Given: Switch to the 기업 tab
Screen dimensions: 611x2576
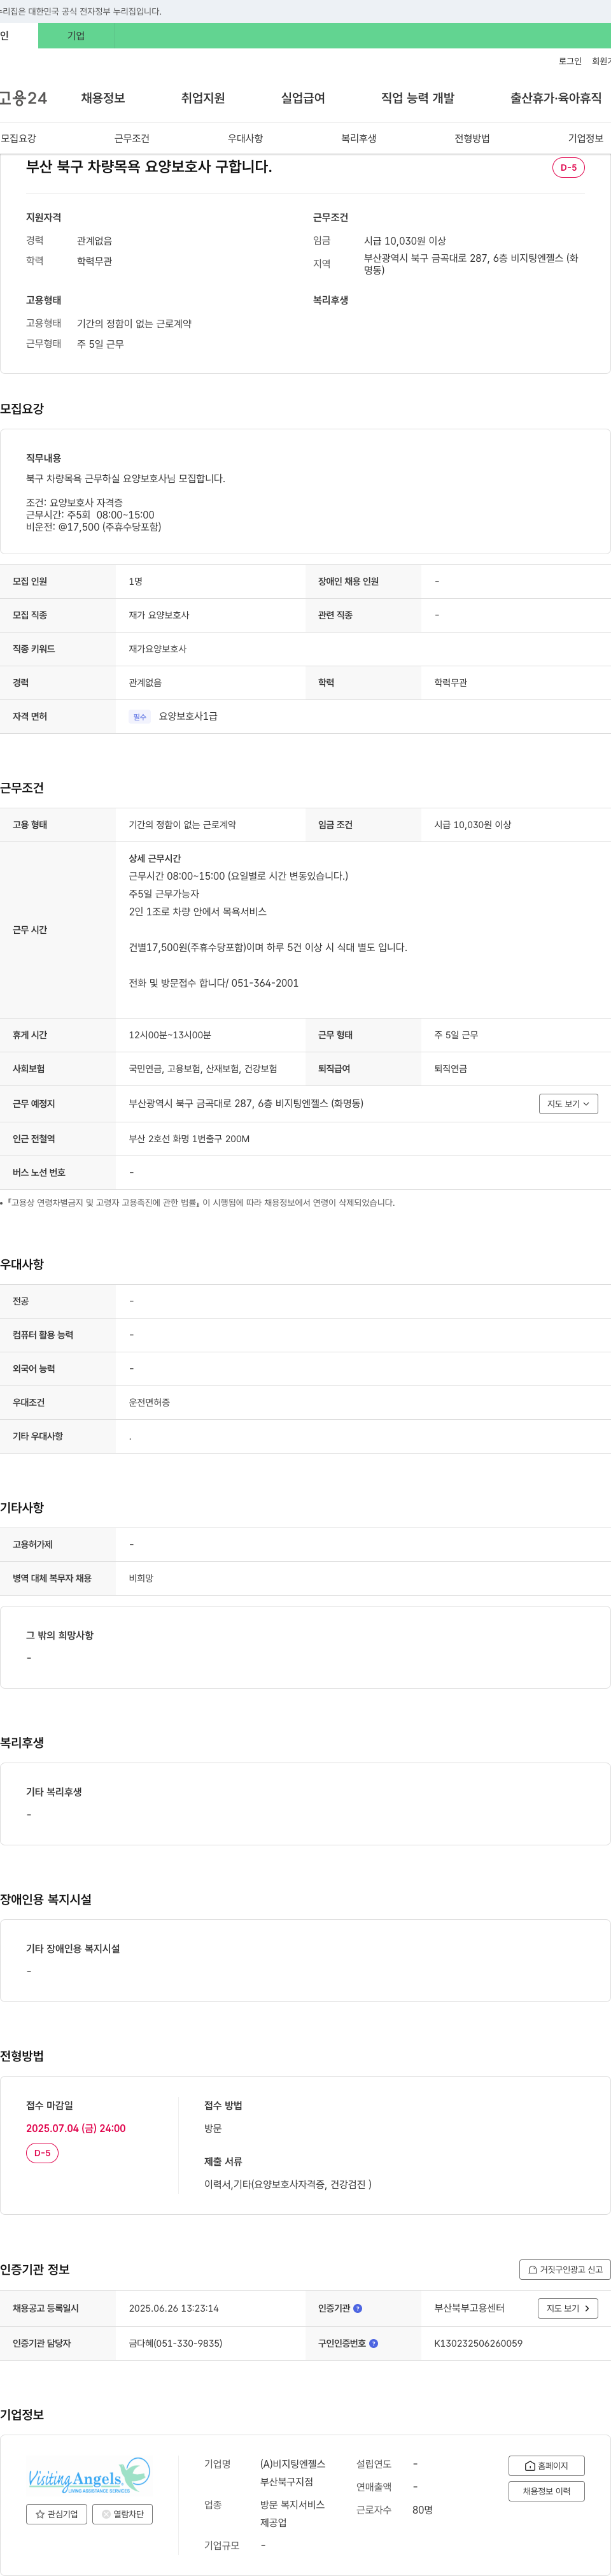Looking at the screenshot, I should [76, 36].
